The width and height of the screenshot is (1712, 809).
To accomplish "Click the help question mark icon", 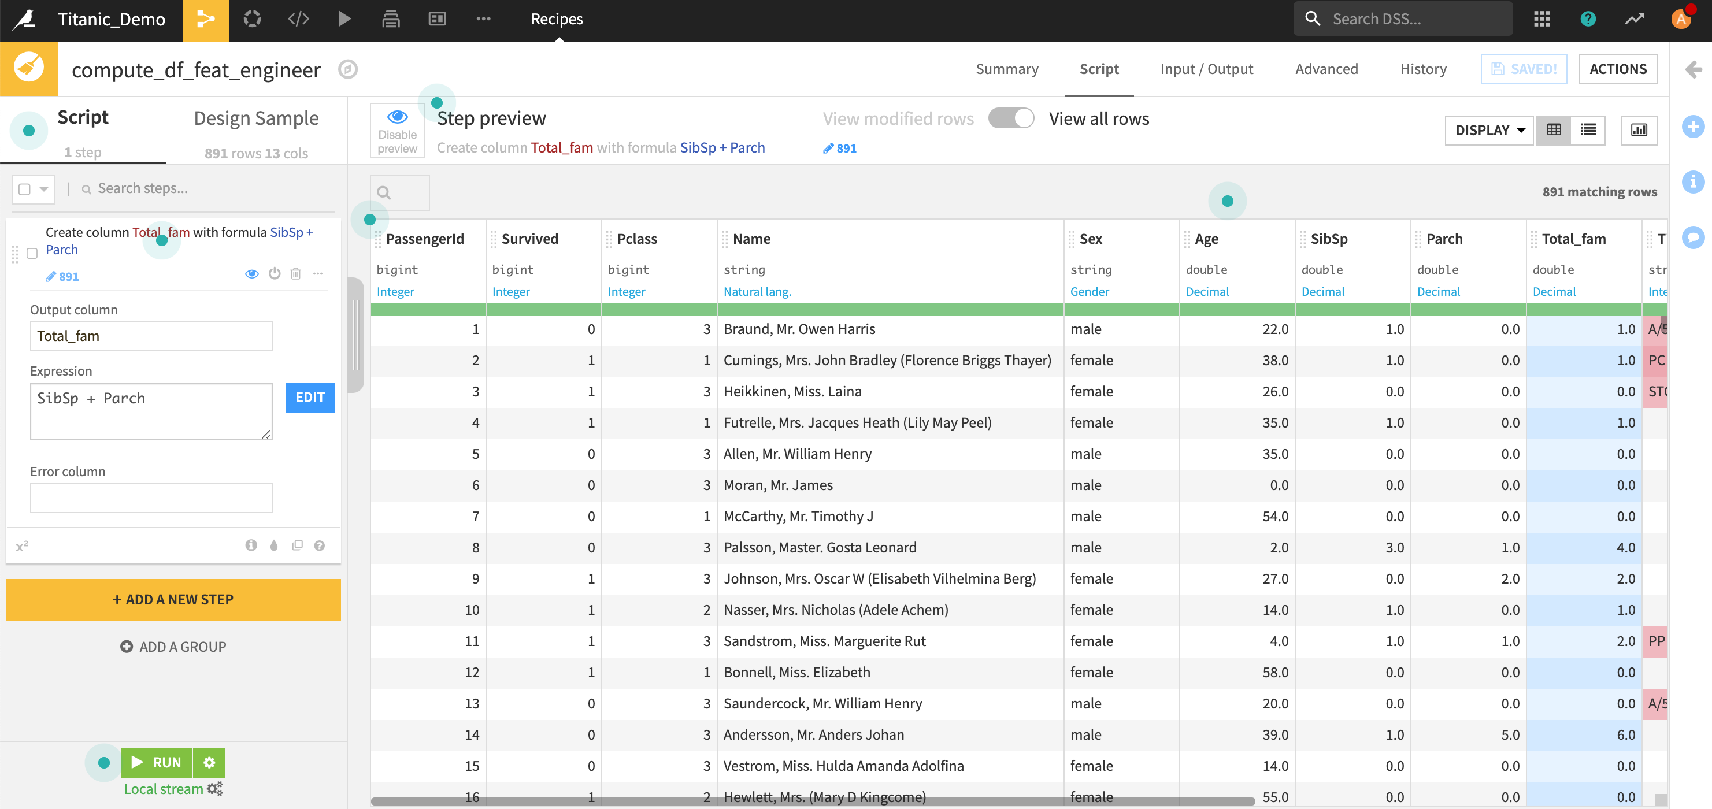I will [1588, 19].
